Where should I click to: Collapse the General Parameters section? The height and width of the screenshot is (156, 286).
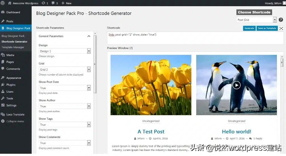click(89, 36)
